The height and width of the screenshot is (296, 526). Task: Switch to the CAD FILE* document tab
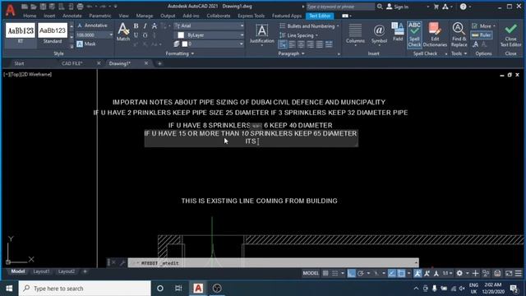(x=72, y=63)
